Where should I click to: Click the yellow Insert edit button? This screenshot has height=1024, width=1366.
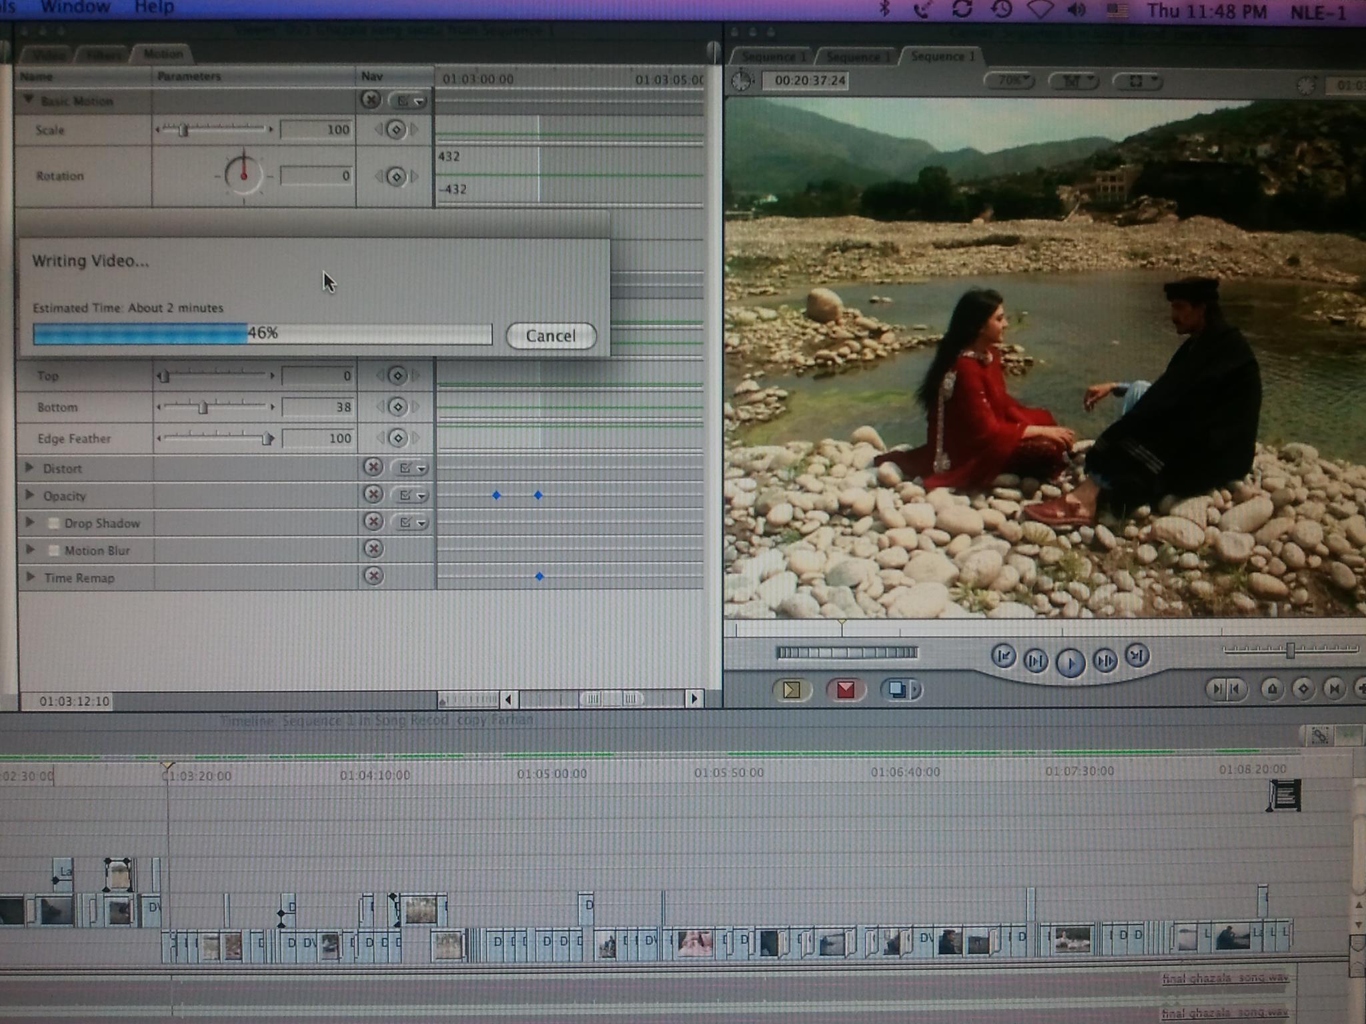792,690
